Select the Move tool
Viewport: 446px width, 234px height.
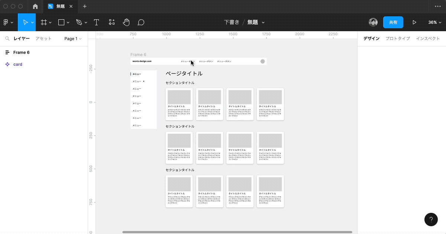coord(25,22)
